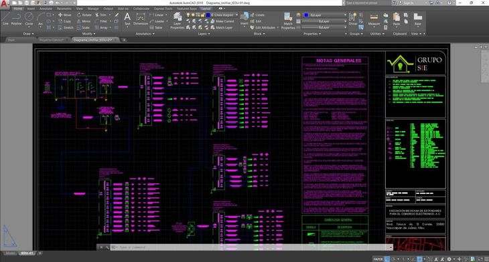Click the blue object color swatch
489x262 pixels.
point(306,15)
